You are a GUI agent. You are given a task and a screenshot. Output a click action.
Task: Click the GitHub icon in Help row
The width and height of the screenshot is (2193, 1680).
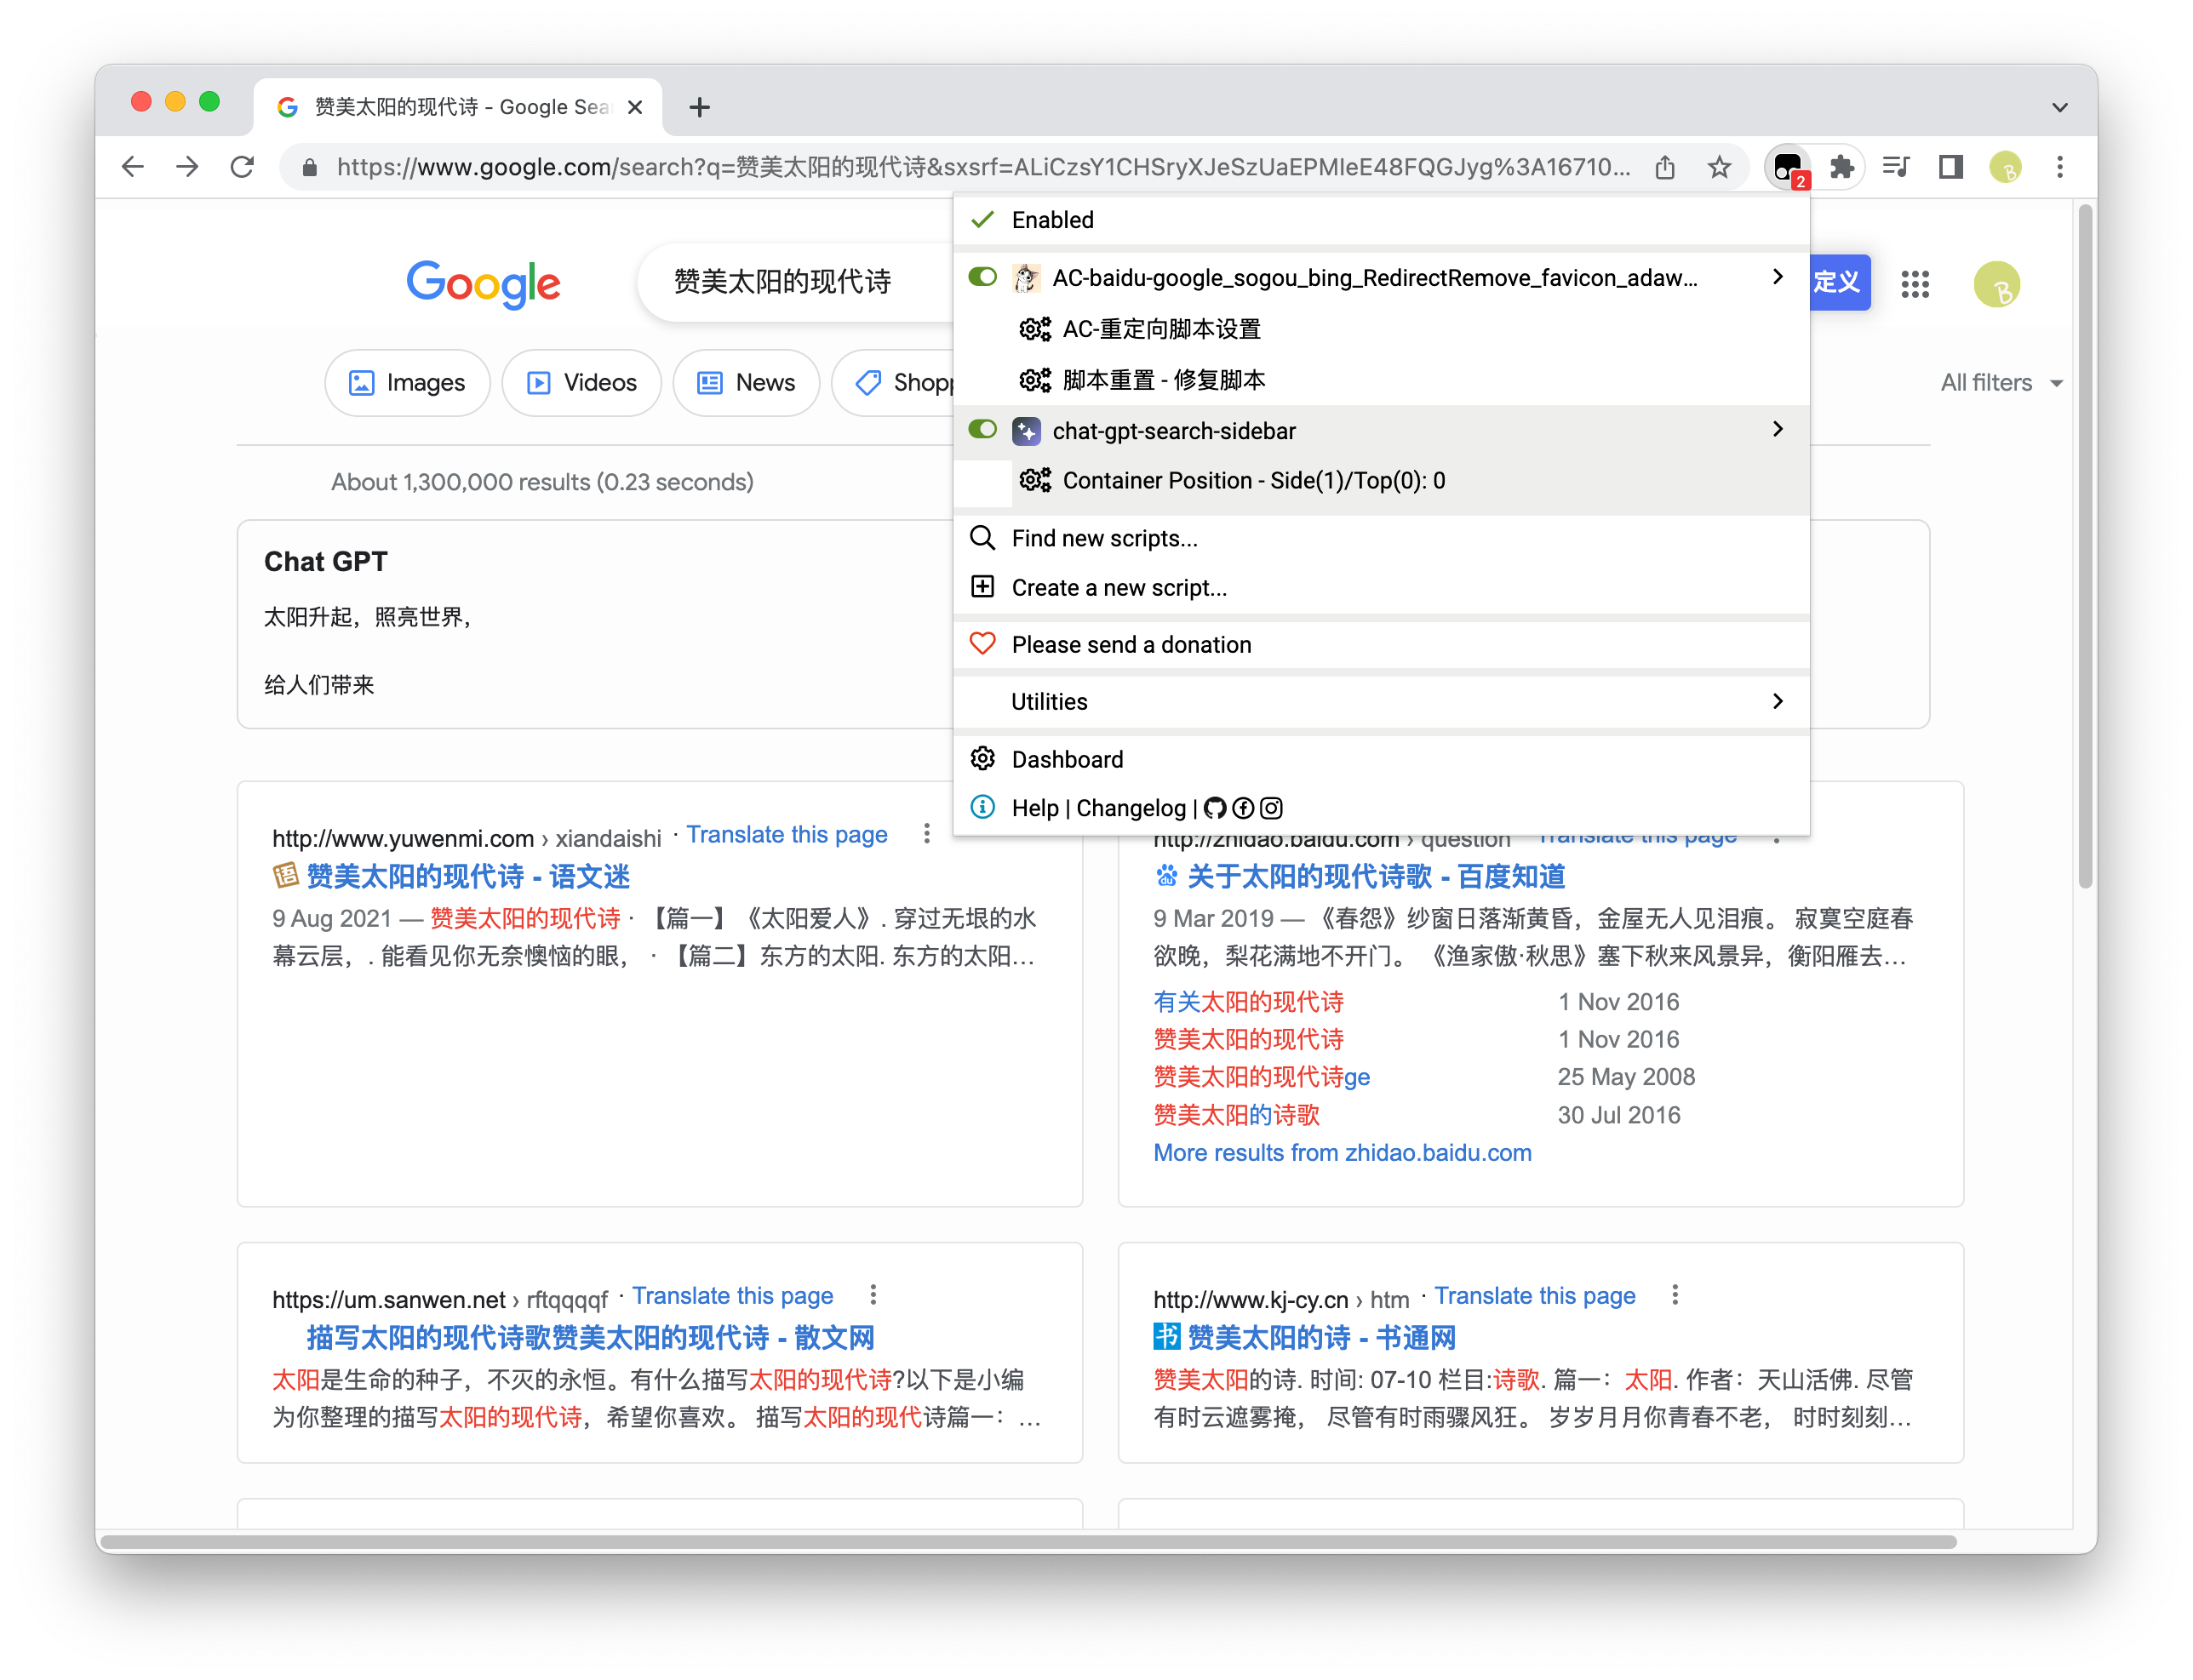[1215, 808]
